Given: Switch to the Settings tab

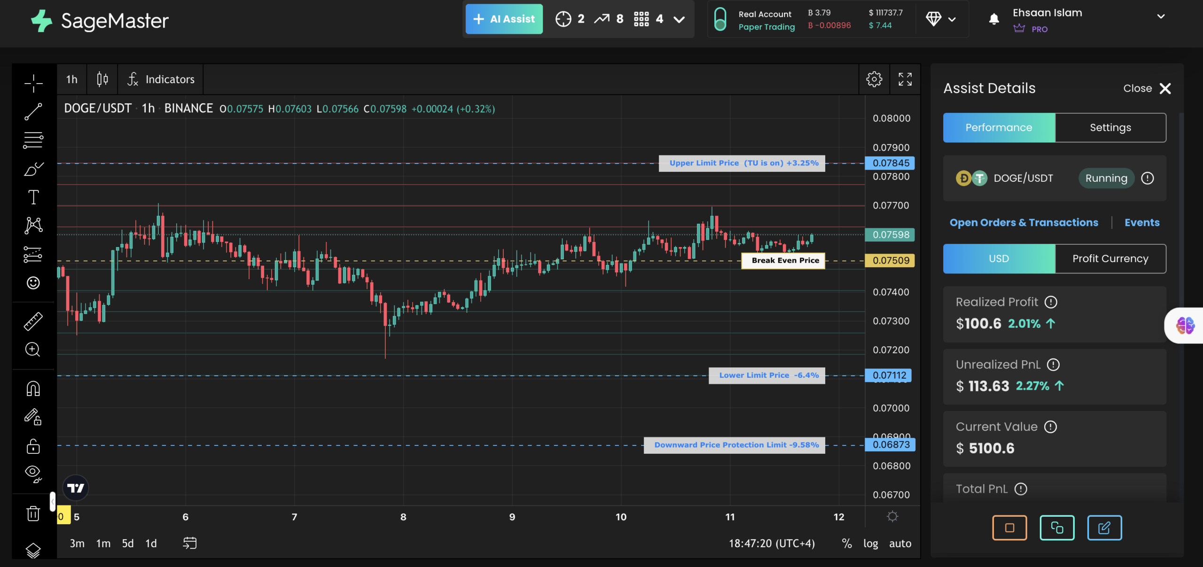Looking at the screenshot, I should (1110, 128).
